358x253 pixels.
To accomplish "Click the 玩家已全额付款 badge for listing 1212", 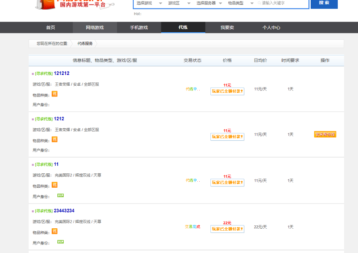I will 227,137.
